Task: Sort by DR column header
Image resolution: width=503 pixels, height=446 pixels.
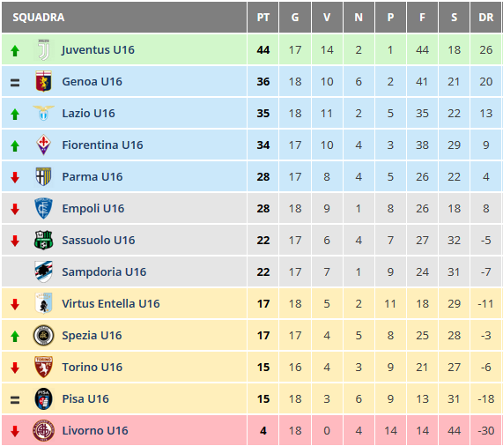Action: point(485,18)
